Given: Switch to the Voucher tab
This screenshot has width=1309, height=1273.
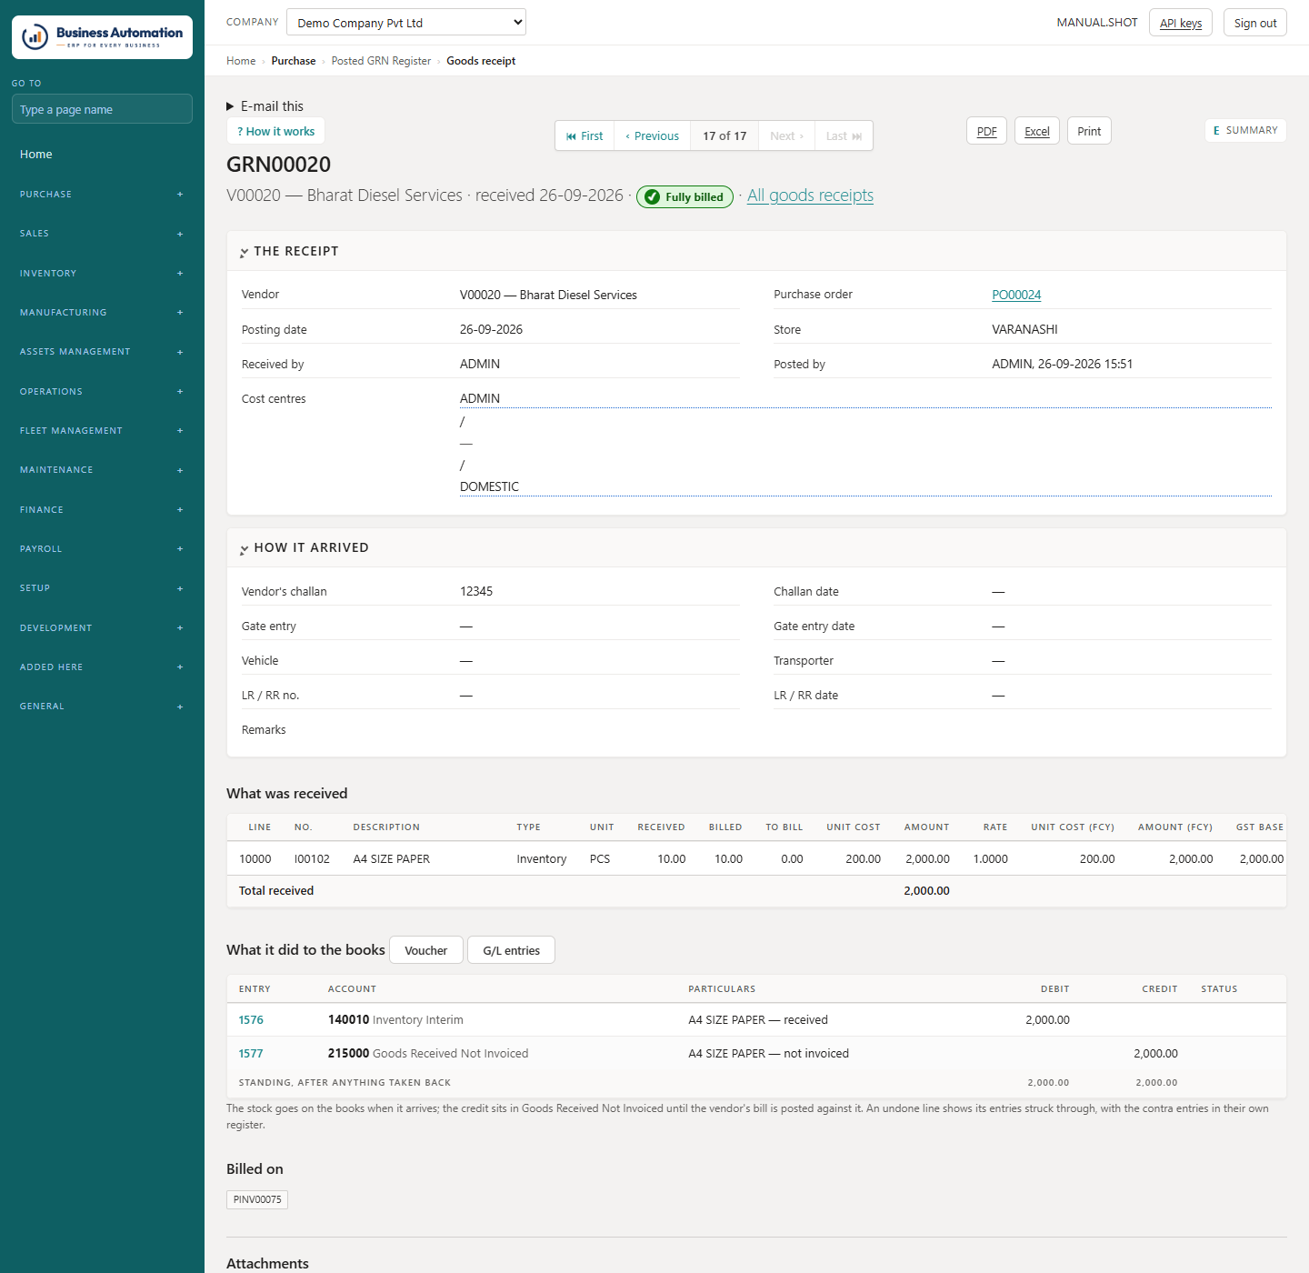Looking at the screenshot, I should pyautogui.click(x=426, y=950).
